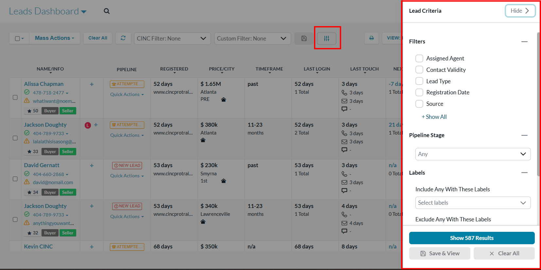This screenshot has width=541, height=270.
Task: Click house icon under Atlanta PRE
Action: point(224,100)
